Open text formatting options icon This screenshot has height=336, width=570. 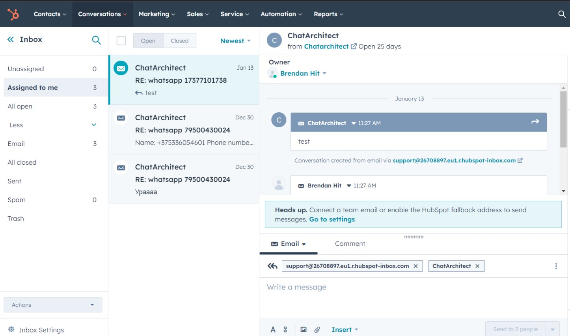(x=273, y=330)
